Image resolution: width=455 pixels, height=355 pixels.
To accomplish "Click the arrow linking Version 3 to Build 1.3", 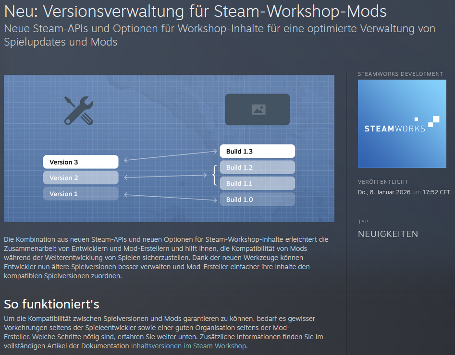I will click(170, 156).
